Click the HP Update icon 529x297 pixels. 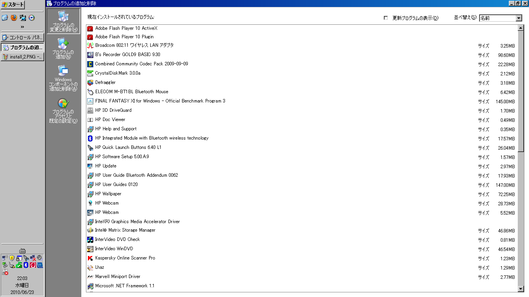(90, 166)
